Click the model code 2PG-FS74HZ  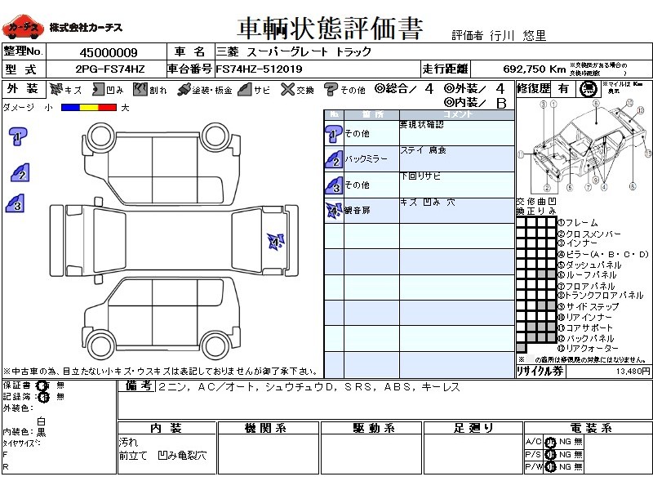click(x=110, y=69)
